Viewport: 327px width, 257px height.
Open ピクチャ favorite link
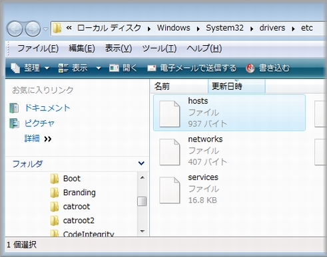coord(39,123)
